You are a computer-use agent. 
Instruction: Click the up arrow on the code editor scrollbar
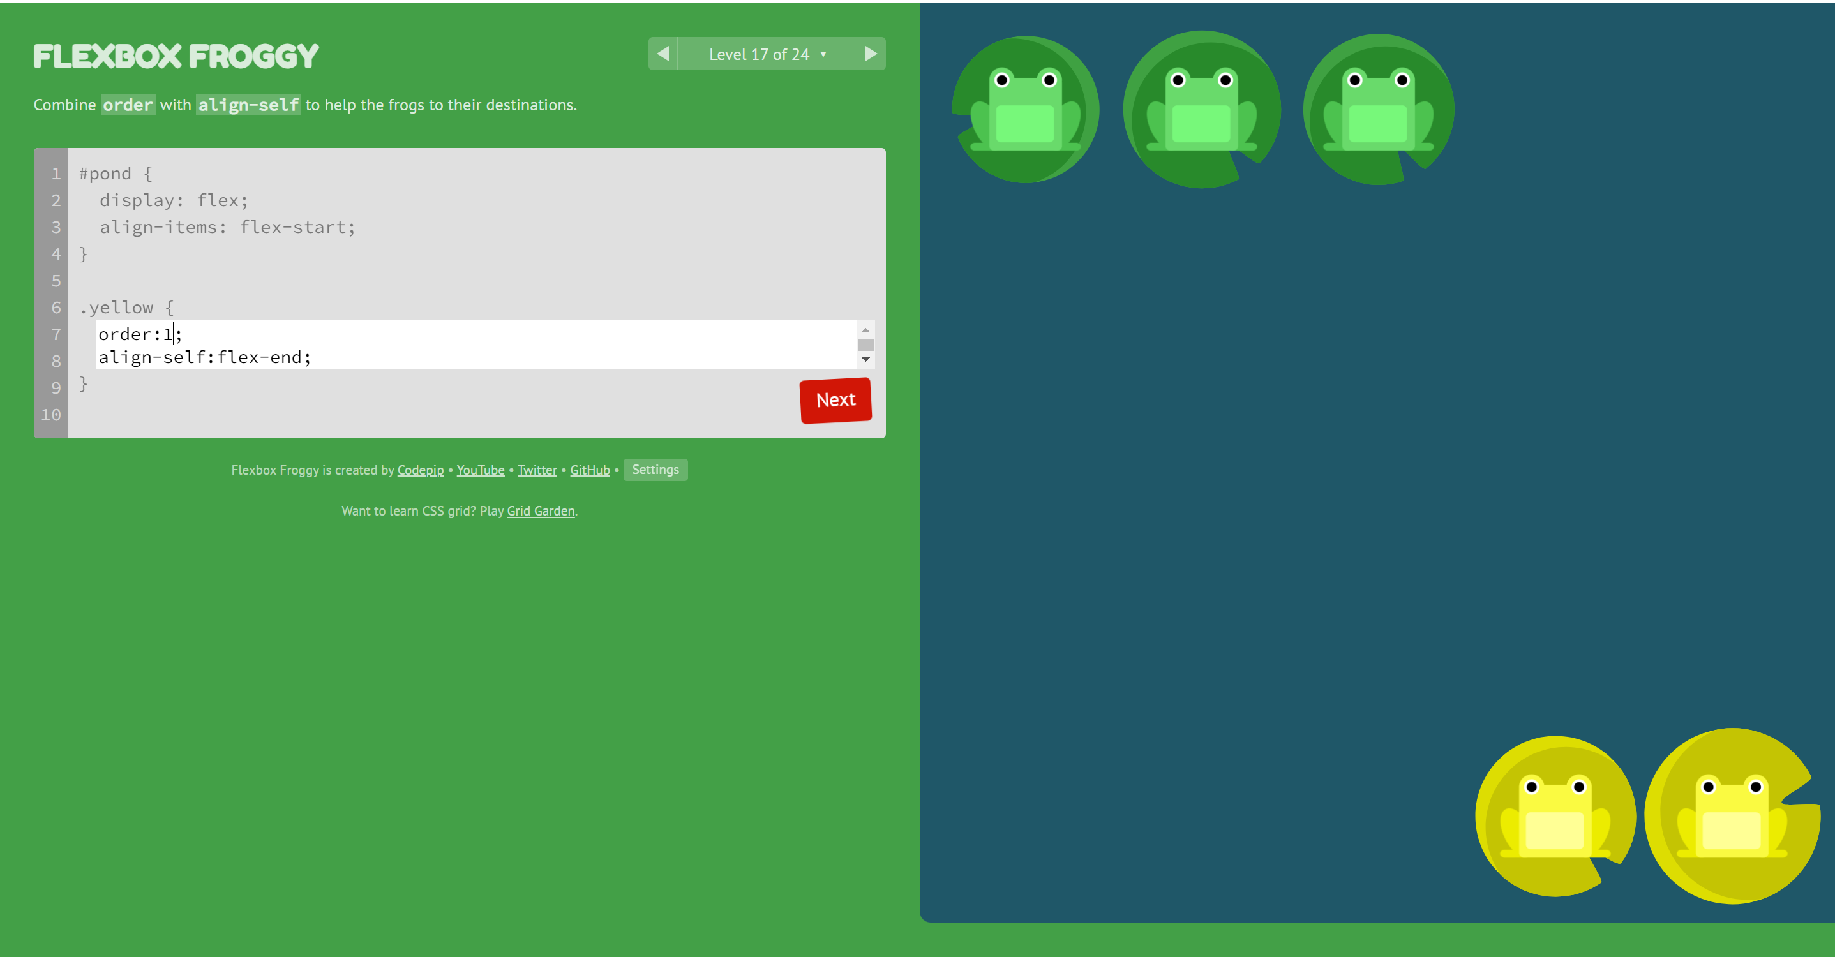865,330
